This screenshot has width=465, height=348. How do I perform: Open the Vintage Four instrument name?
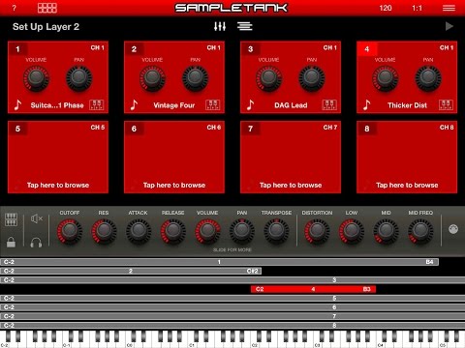tap(174, 105)
